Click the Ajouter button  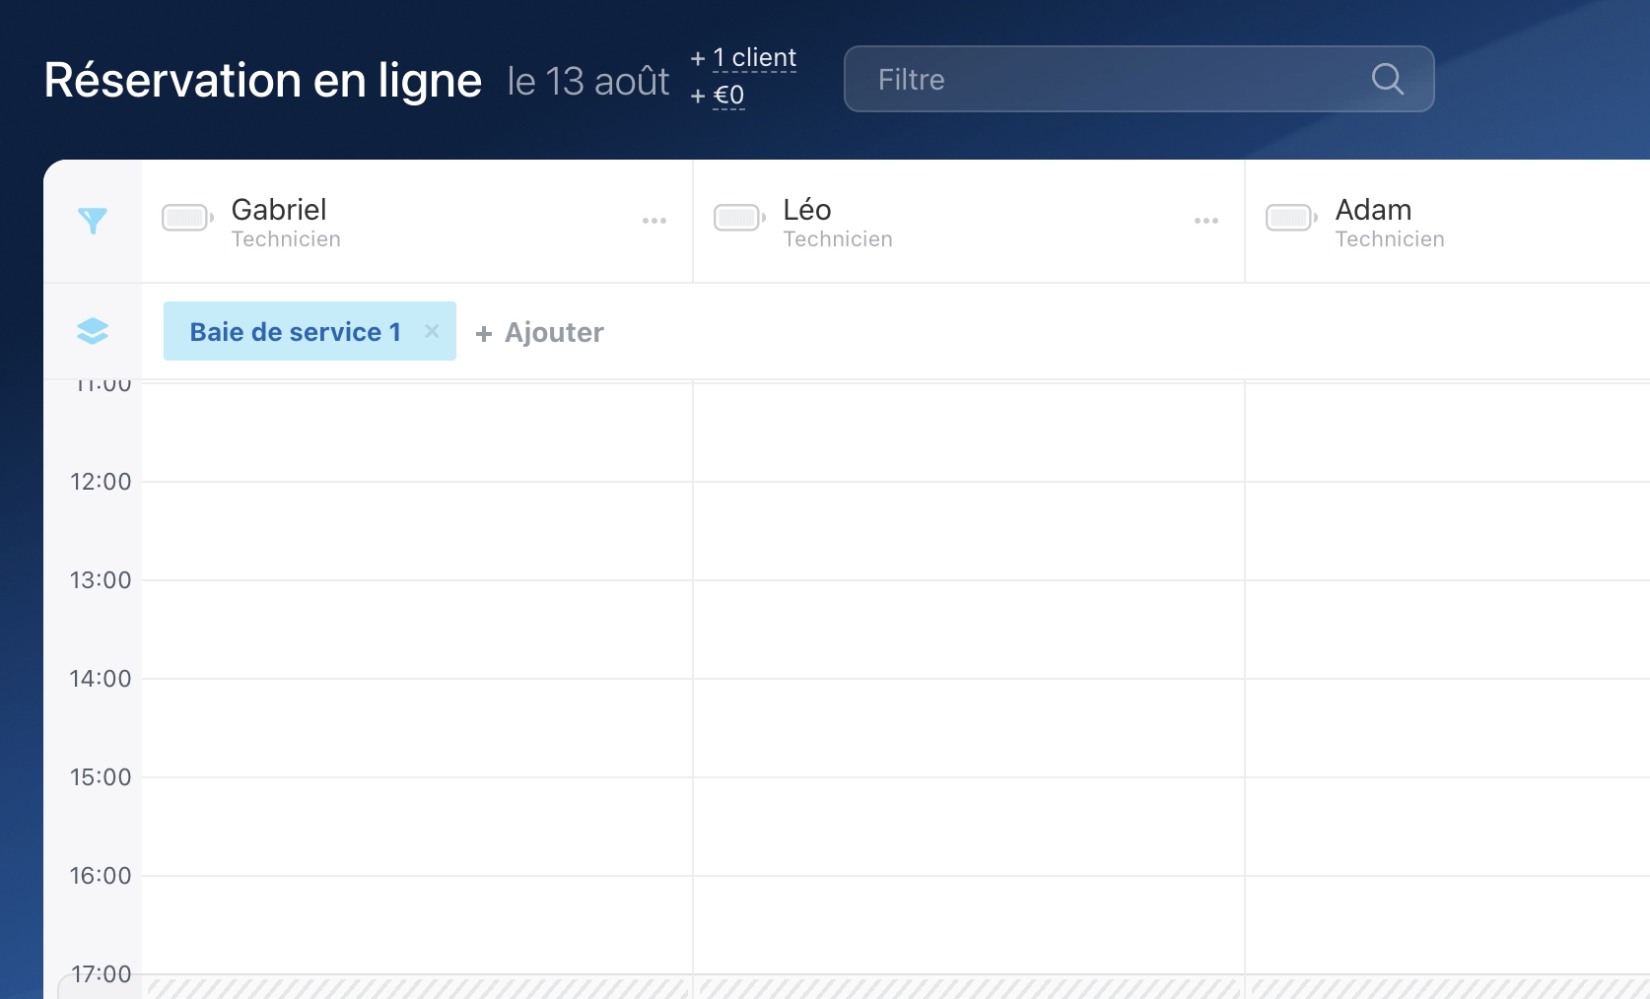[540, 333]
